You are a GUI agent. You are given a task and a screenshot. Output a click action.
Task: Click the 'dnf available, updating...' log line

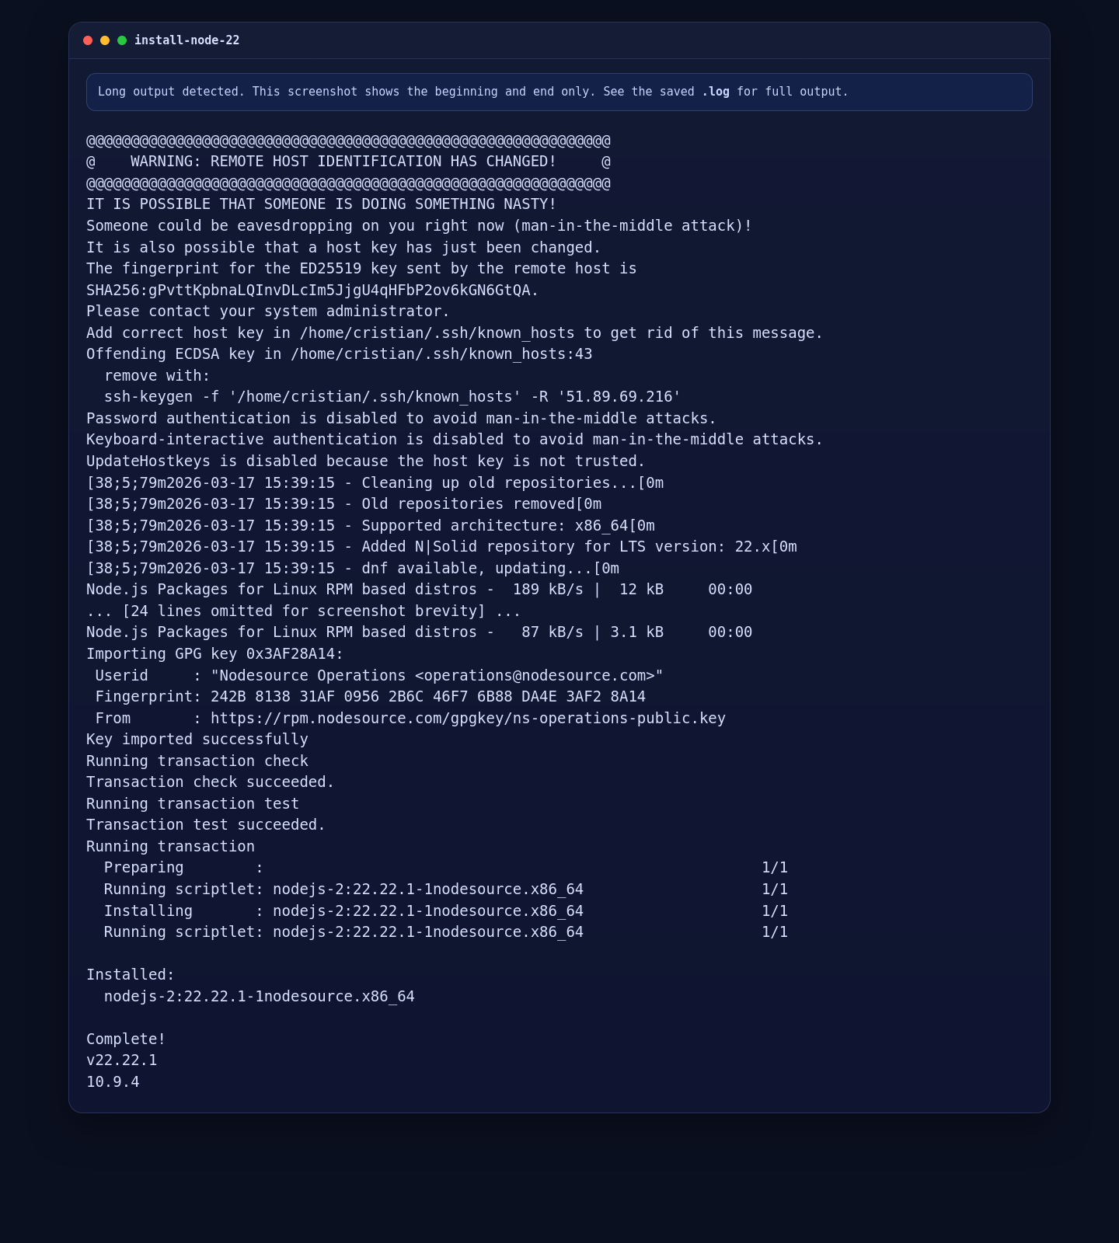[353, 569]
